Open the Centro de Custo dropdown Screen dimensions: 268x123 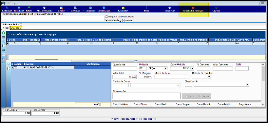pyautogui.click(x=179, y=85)
